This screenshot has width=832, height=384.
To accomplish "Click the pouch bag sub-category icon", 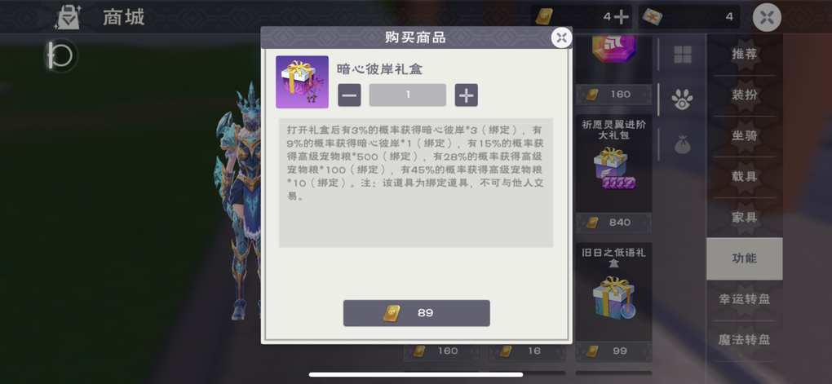I will [683, 144].
